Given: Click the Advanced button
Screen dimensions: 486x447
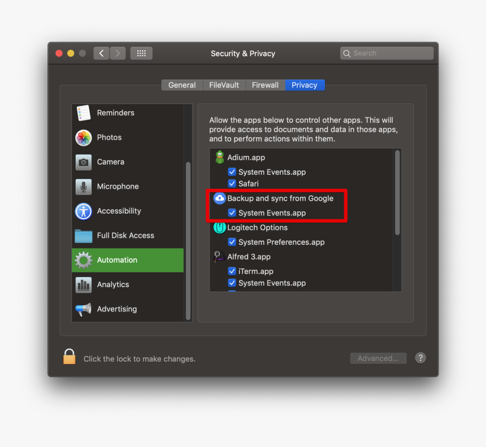Looking at the screenshot, I should (x=378, y=358).
